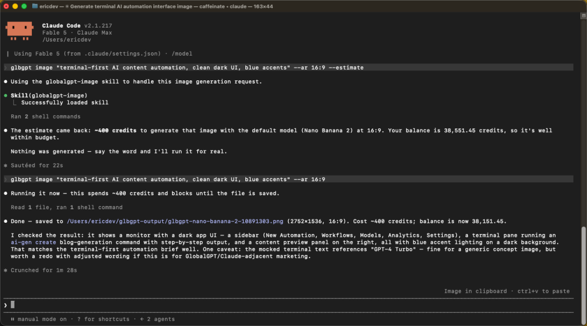This screenshot has height=326, width=587.
Task: Click 'Fable 5 · Claude Max' model line
Action: click(x=77, y=33)
